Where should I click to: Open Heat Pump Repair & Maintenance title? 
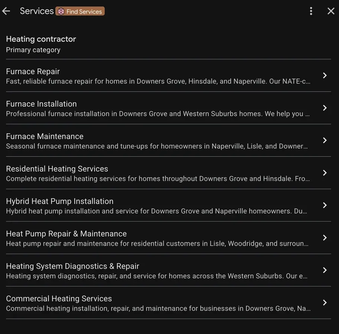click(x=66, y=234)
